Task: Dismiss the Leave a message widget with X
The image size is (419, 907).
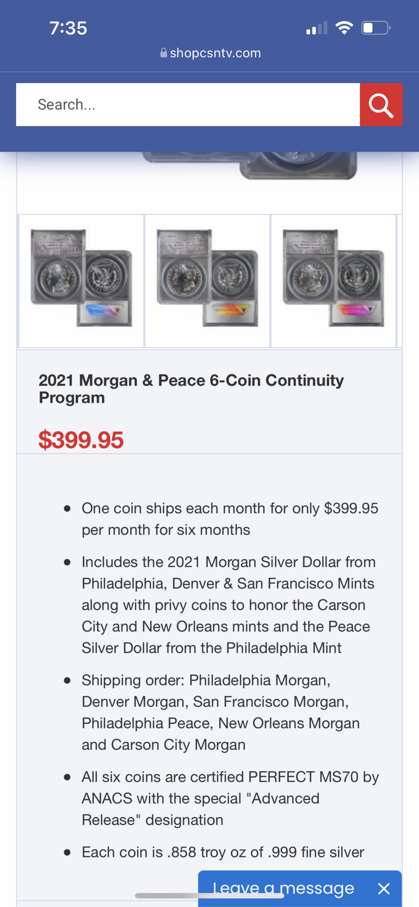Action: pyautogui.click(x=384, y=889)
